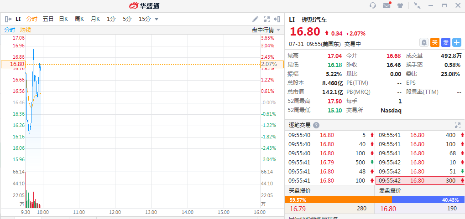The image size is (465, 219).
Task: Set a price alert with bell icon
Action: pyautogui.click(x=424, y=42)
